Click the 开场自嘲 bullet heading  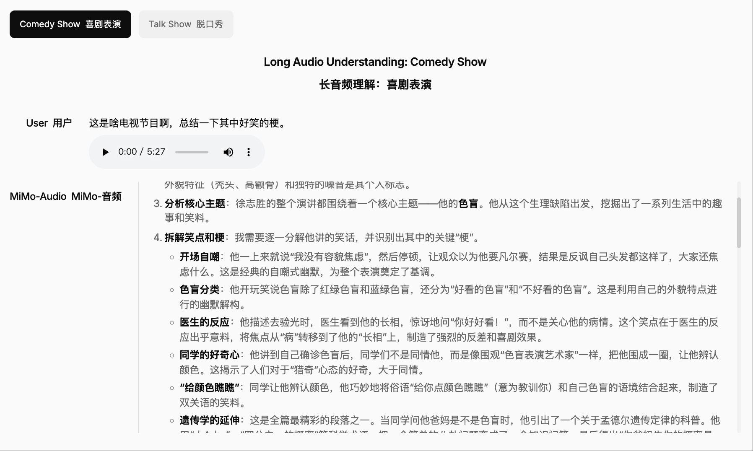[x=200, y=257]
